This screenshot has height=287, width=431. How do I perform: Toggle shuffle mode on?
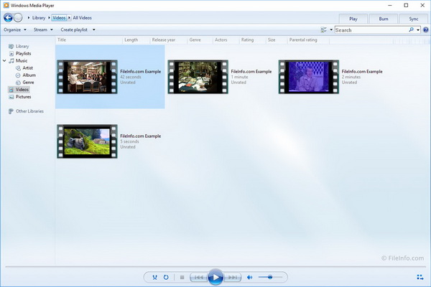[x=154, y=277]
